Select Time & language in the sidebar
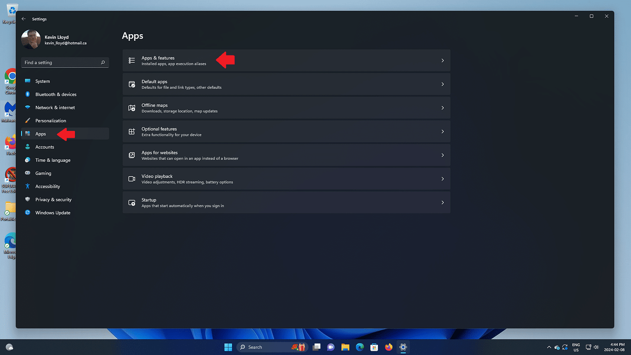This screenshot has width=631, height=355. click(x=53, y=160)
